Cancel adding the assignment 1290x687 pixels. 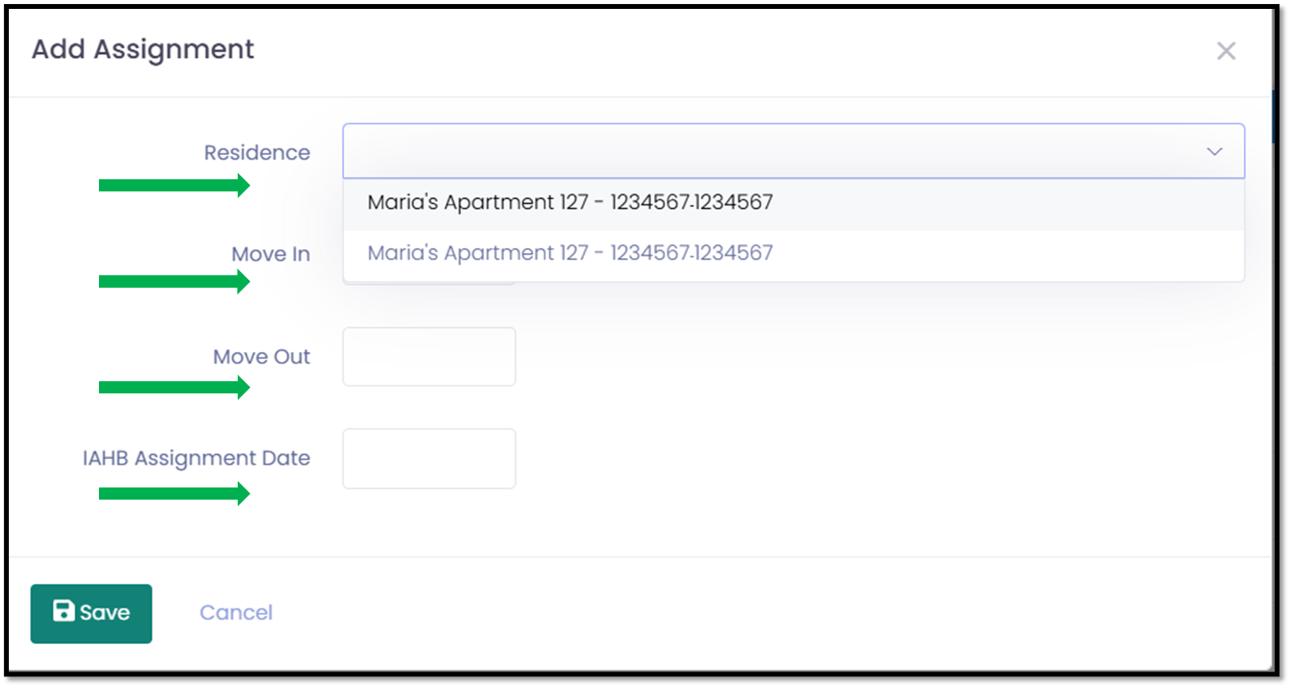click(236, 612)
